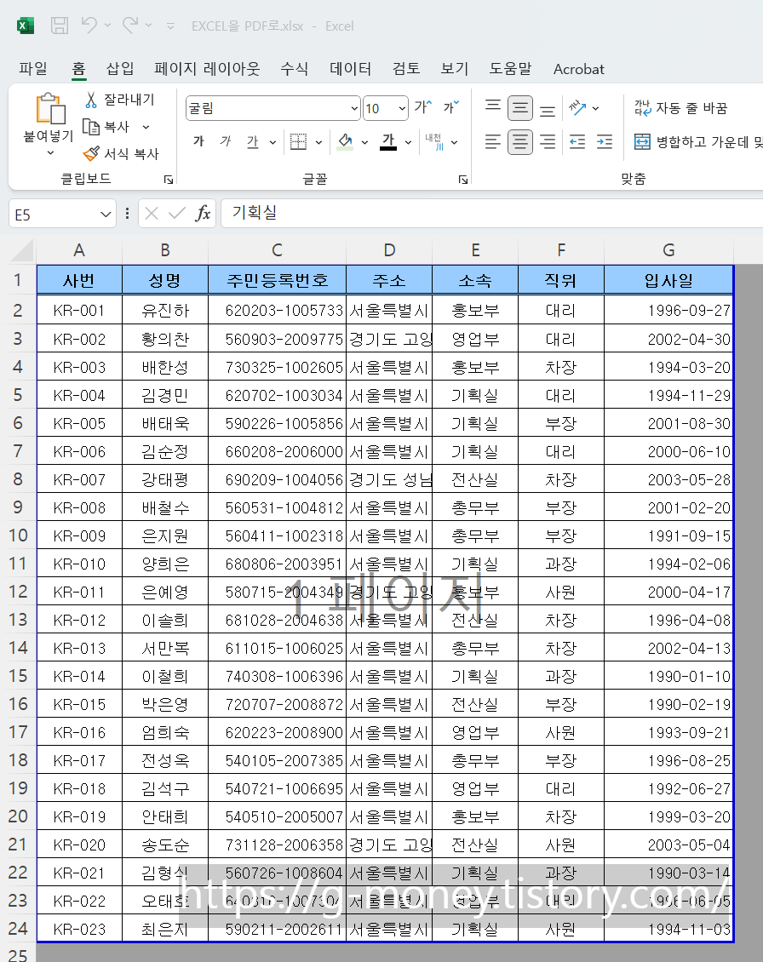Open fill color palette arrow
Screen dimensions: 763x962
pos(364,142)
